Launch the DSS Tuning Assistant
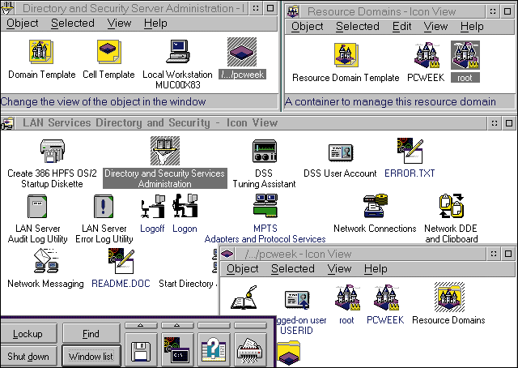This screenshot has height=368, width=518. (x=265, y=151)
